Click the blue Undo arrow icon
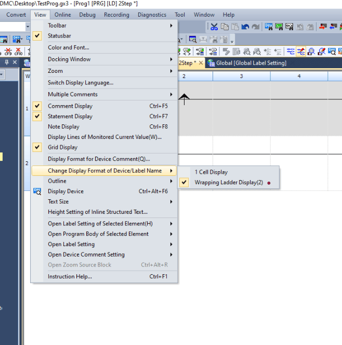Screen dimensions: 342x345 245,27
